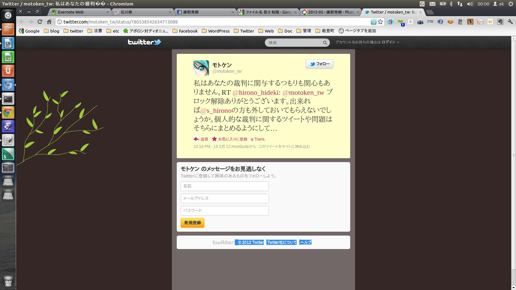Open mail indicator in system tray
The height and width of the screenshot is (290, 516).
click(432, 4)
